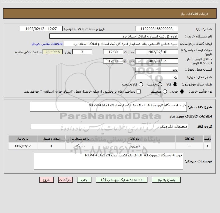Screen dimensions: 220x213
Task: Click the تعداد / مقدار column header
Action: click(51, 139)
